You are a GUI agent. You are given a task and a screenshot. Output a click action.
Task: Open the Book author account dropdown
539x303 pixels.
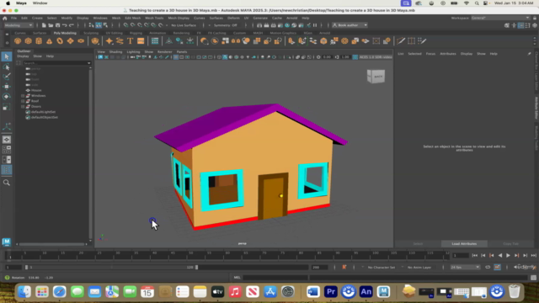[350, 25]
